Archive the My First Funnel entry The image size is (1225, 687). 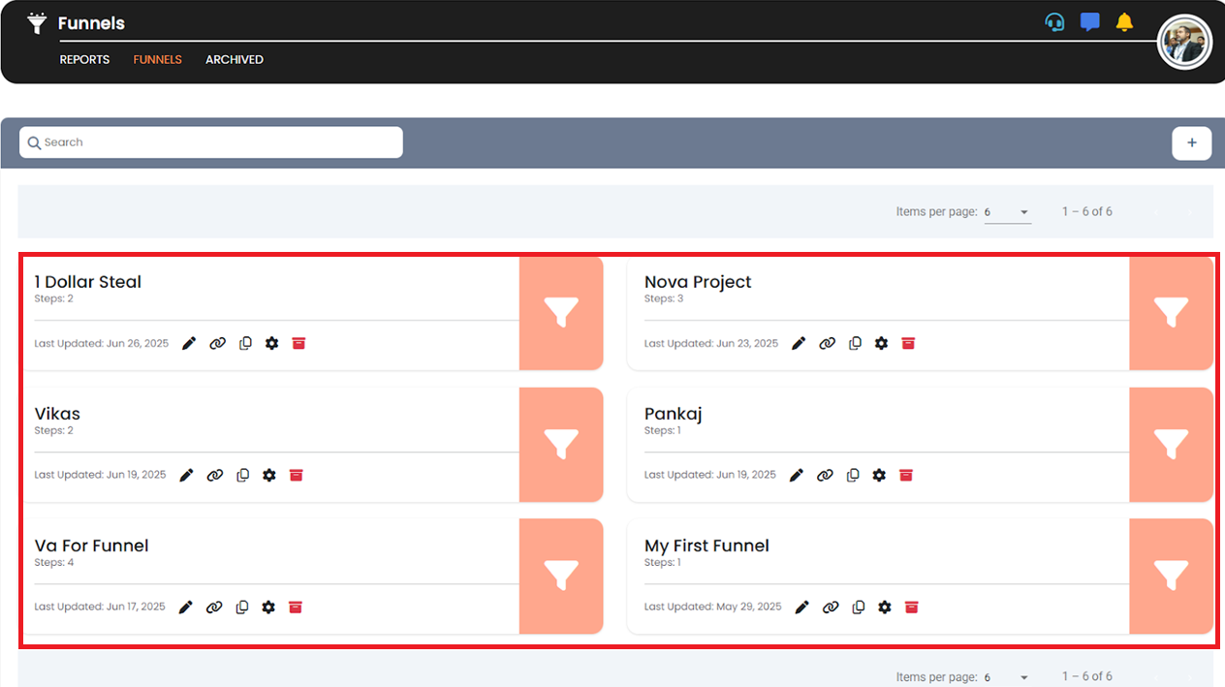coord(911,607)
